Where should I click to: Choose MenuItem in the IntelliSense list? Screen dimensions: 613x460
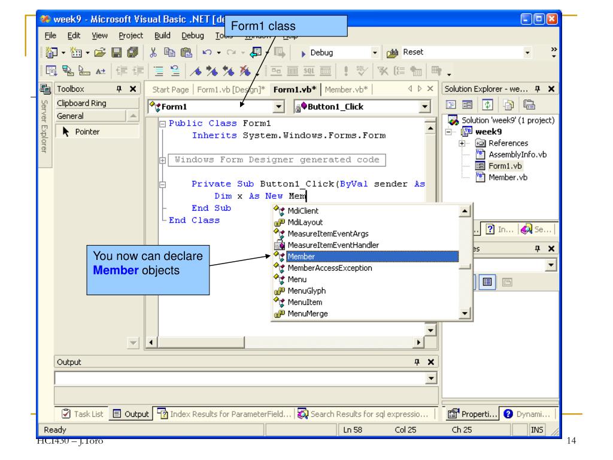pos(366,302)
